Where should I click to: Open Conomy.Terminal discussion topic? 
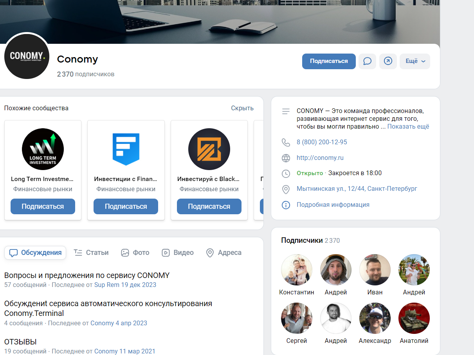[x=108, y=308]
